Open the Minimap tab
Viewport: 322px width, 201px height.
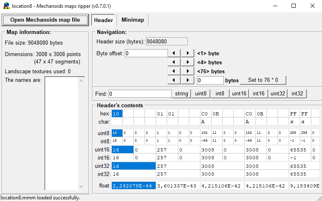tap(133, 20)
